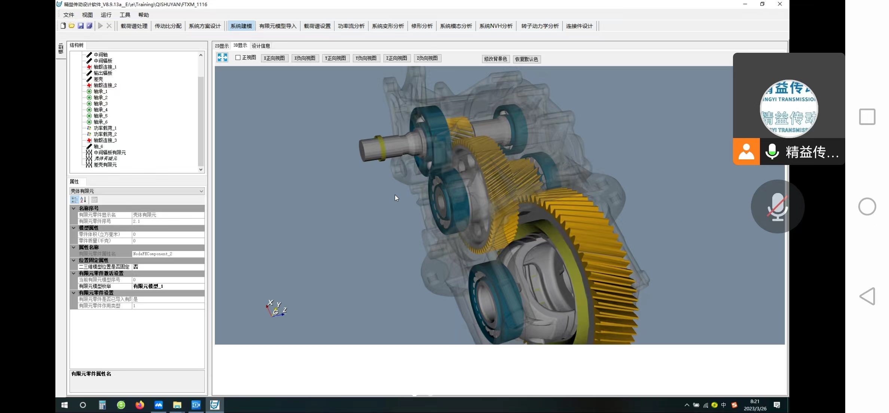Viewport: 889px width, 413px height.
Task: Click the Save disk icon
Action: (80, 26)
